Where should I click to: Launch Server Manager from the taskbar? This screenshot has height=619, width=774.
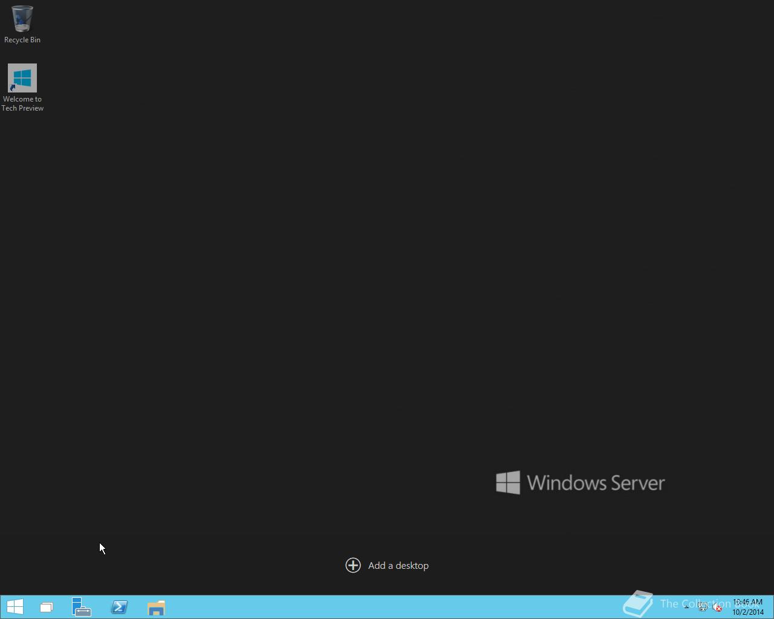[82, 607]
